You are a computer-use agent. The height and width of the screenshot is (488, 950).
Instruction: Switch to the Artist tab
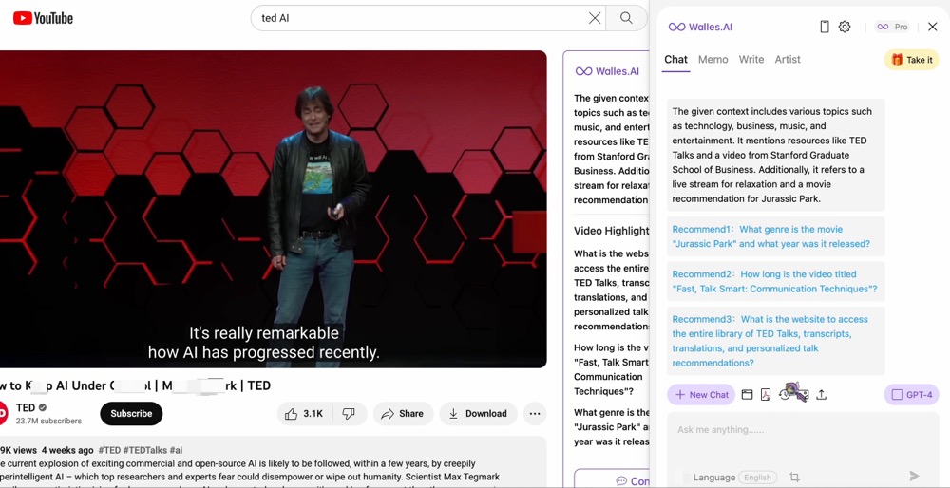click(788, 59)
